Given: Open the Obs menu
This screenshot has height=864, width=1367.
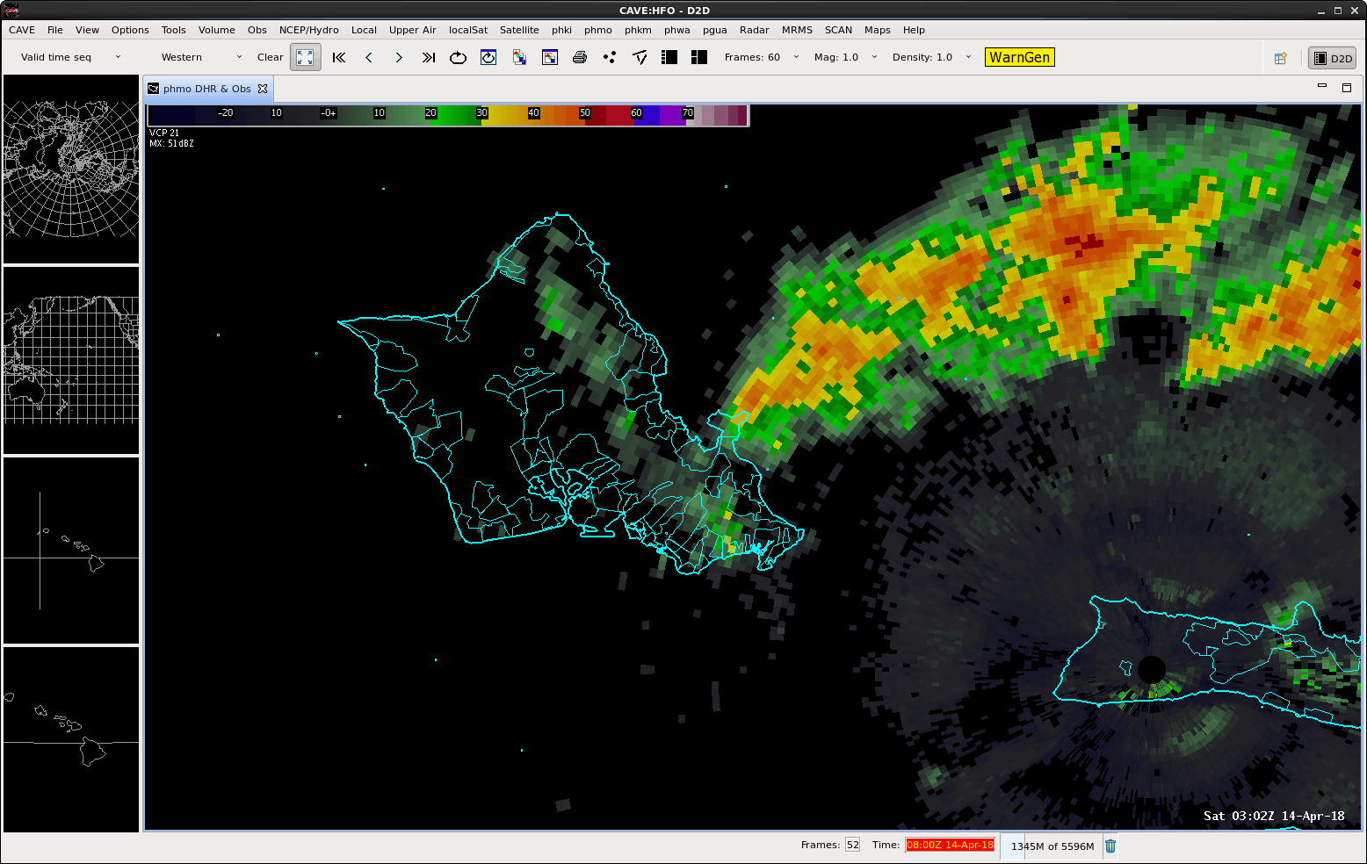Looking at the screenshot, I should [x=257, y=30].
